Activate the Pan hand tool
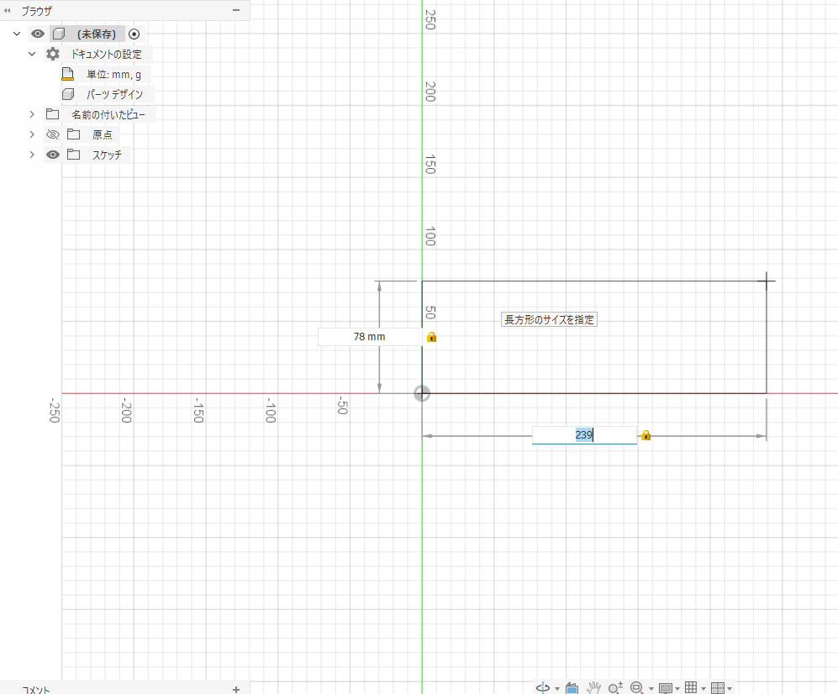Screen dimensions: 838x694 (x=593, y=688)
